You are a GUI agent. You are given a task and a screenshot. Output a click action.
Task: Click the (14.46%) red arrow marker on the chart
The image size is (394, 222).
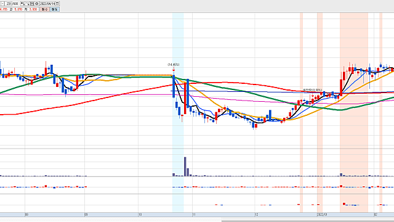174,69
